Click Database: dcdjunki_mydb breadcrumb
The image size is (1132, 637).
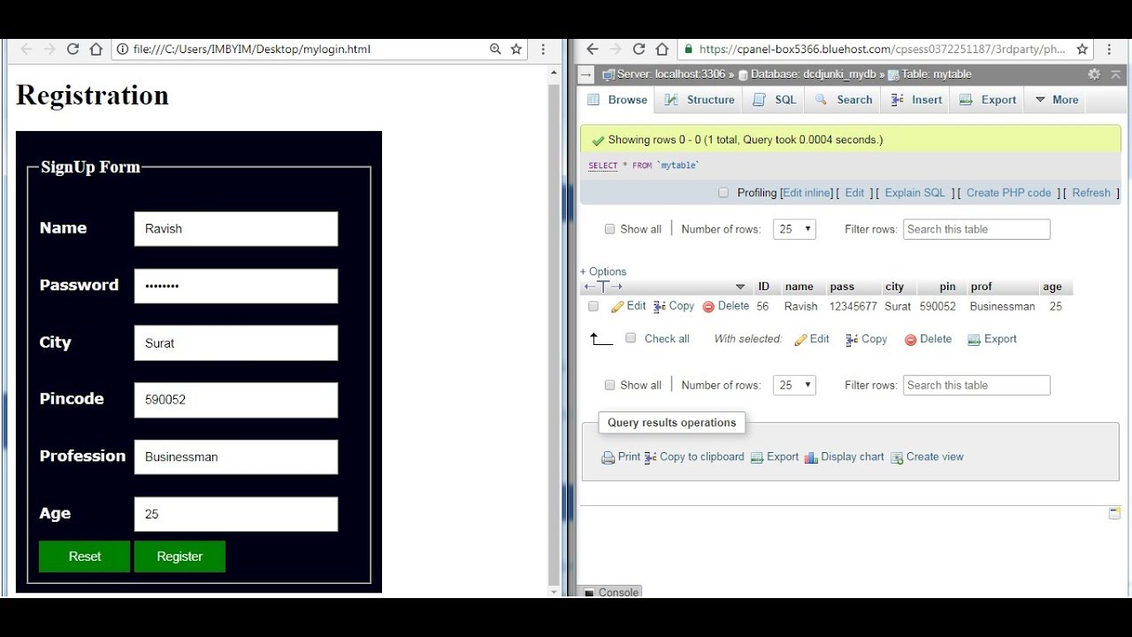[813, 74]
